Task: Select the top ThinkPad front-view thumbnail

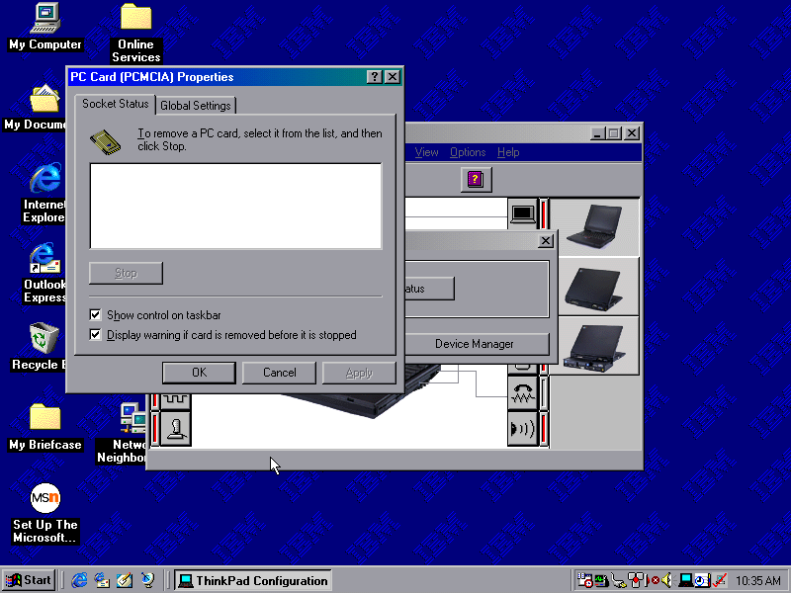Action: pyautogui.click(x=594, y=225)
